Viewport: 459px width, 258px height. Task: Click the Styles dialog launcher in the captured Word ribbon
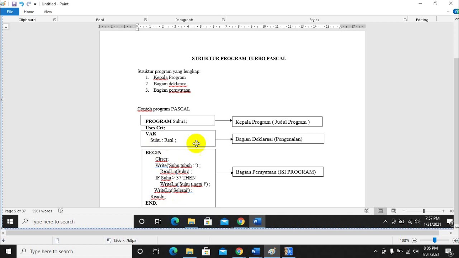(x=405, y=20)
